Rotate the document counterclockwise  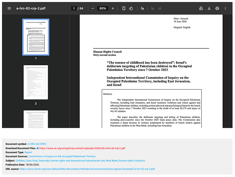131,8
